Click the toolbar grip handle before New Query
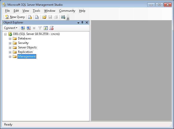The height and width of the screenshot is (129, 174). tap(4, 17)
